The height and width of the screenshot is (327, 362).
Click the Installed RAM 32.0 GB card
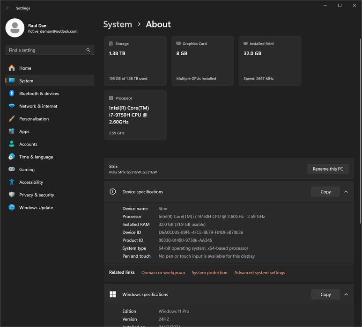[270, 61]
